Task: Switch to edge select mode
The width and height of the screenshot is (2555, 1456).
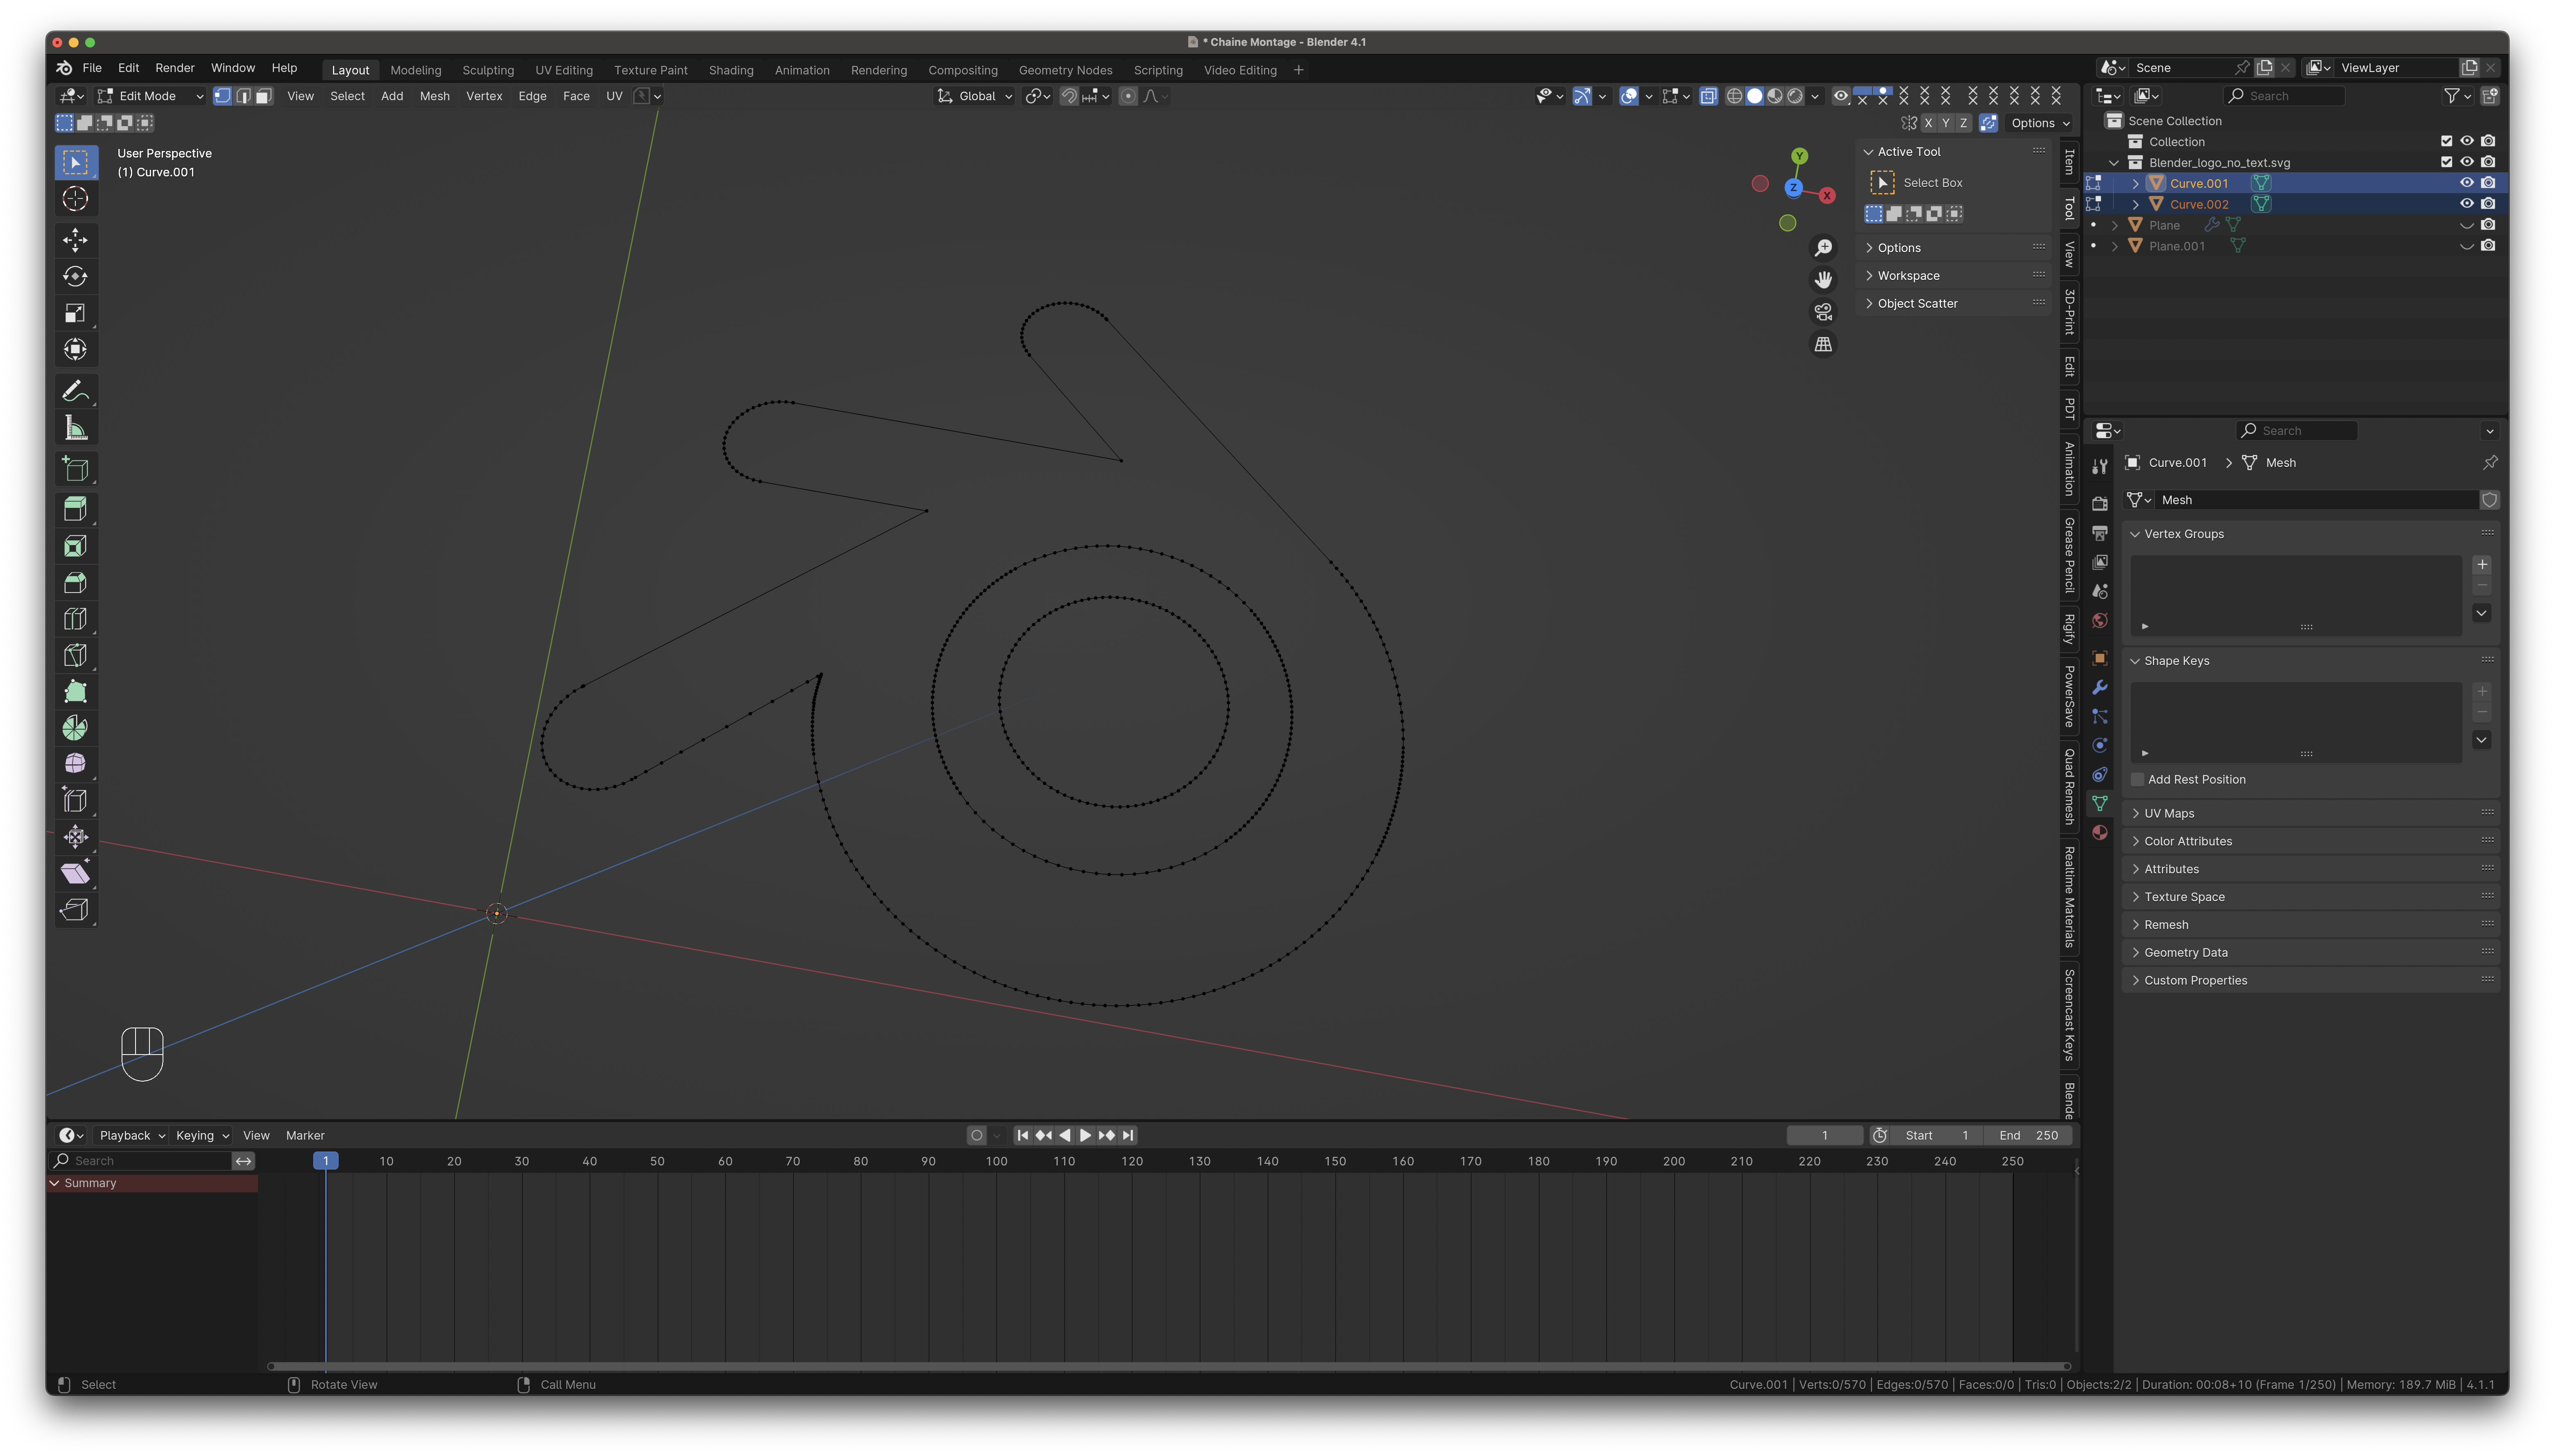Action: coord(243,96)
